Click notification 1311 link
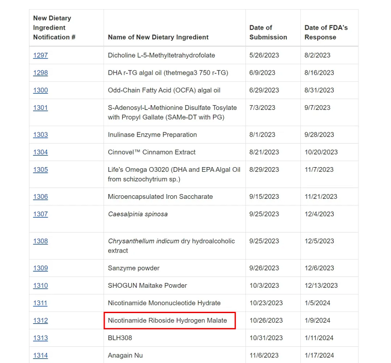 click(40, 303)
